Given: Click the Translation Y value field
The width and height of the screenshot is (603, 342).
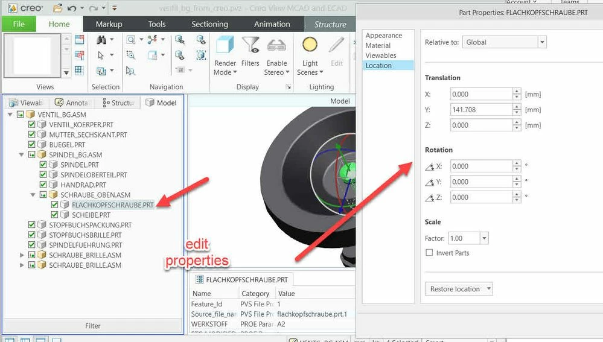Looking at the screenshot, I should point(481,110).
